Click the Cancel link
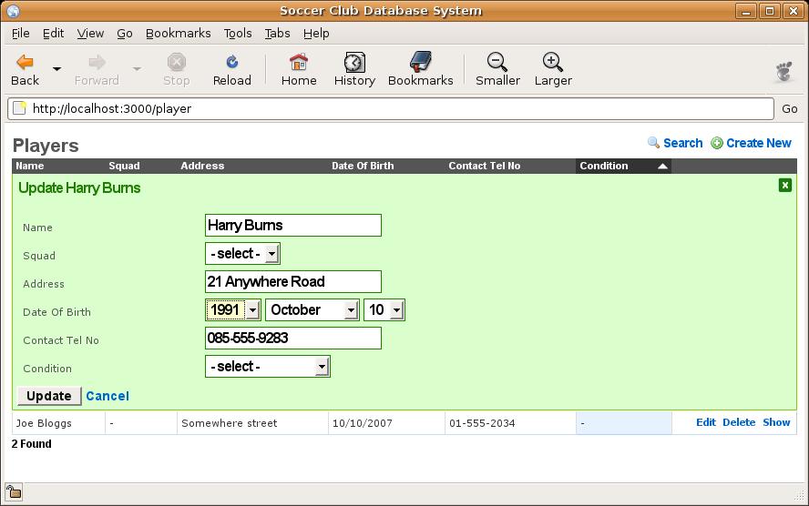This screenshot has height=506, width=809. pos(108,396)
